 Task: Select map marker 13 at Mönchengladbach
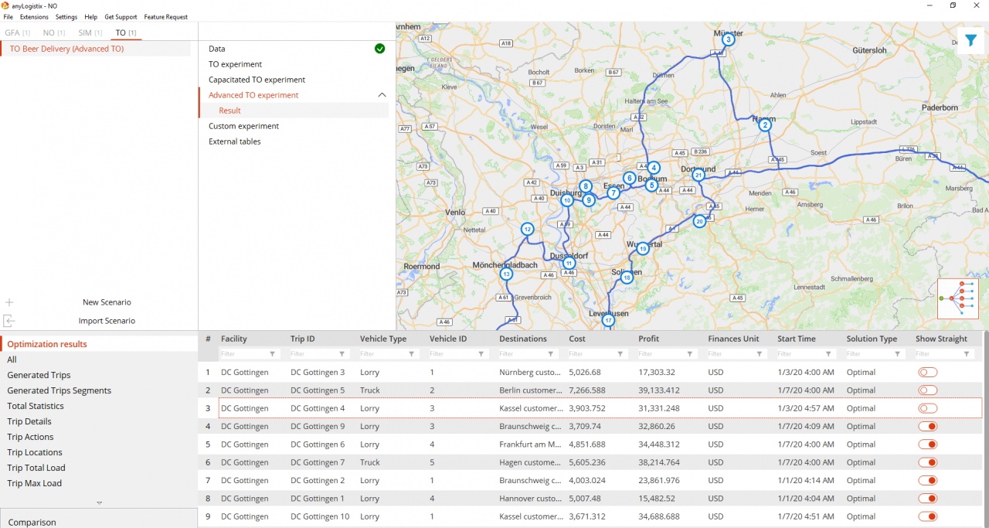coord(506,274)
